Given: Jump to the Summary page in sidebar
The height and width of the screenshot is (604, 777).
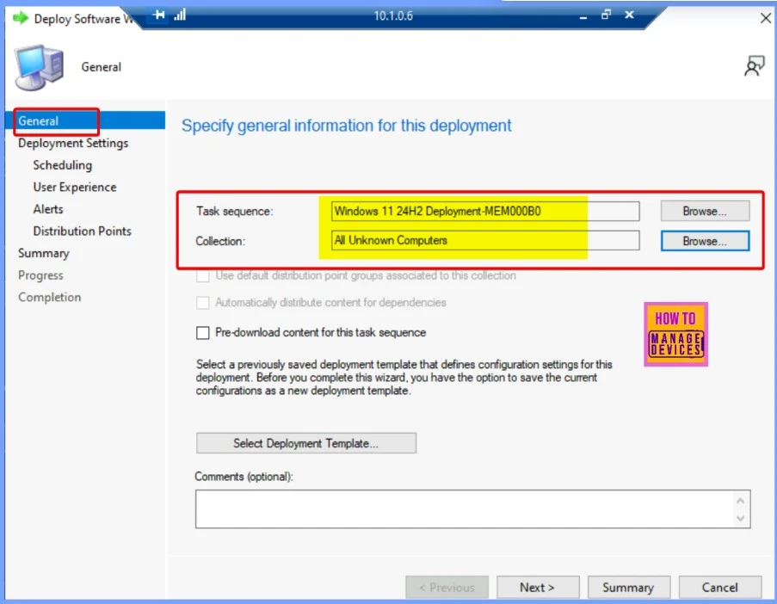Looking at the screenshot, I should 44,253.
